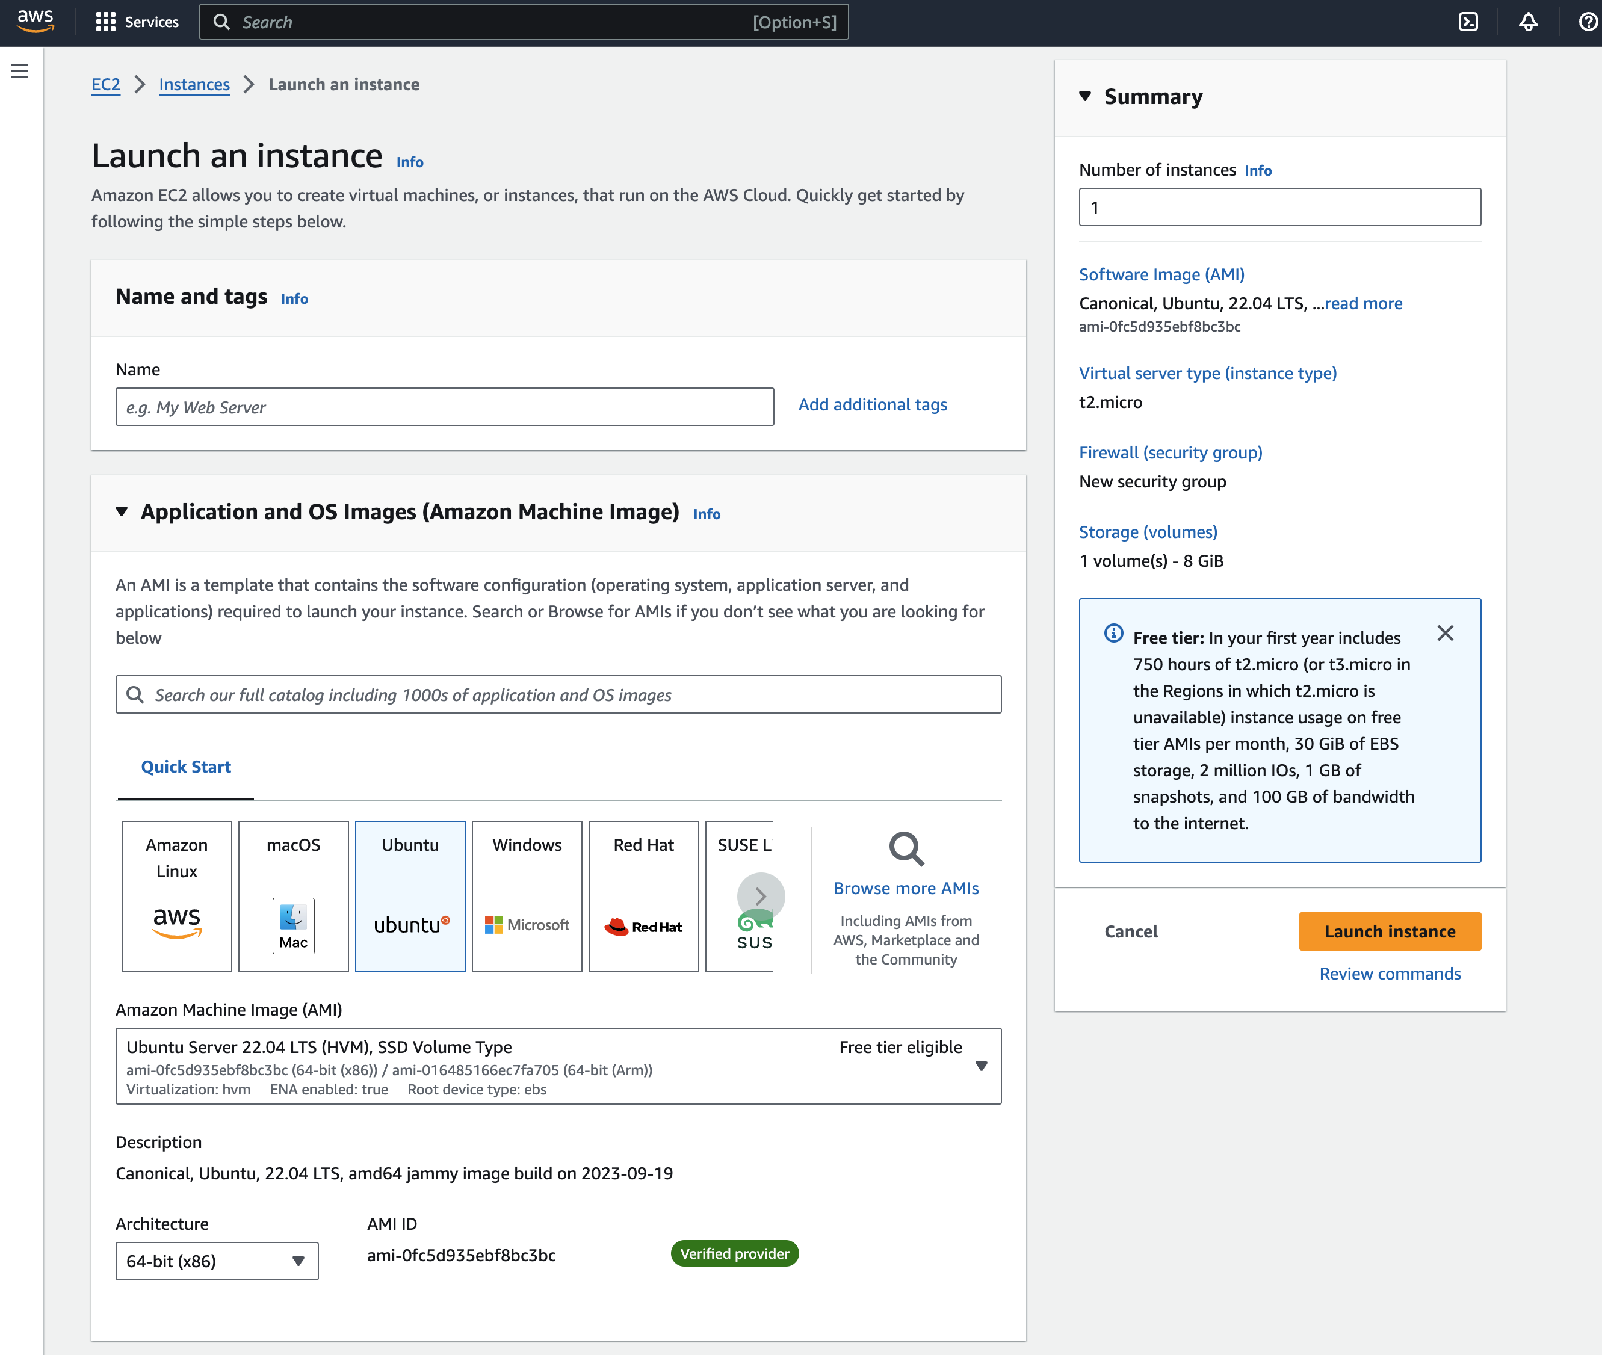Click the Verified provider badge
The image size is (1602, 1355).
pyautogui.click(x=735, y=1253)
